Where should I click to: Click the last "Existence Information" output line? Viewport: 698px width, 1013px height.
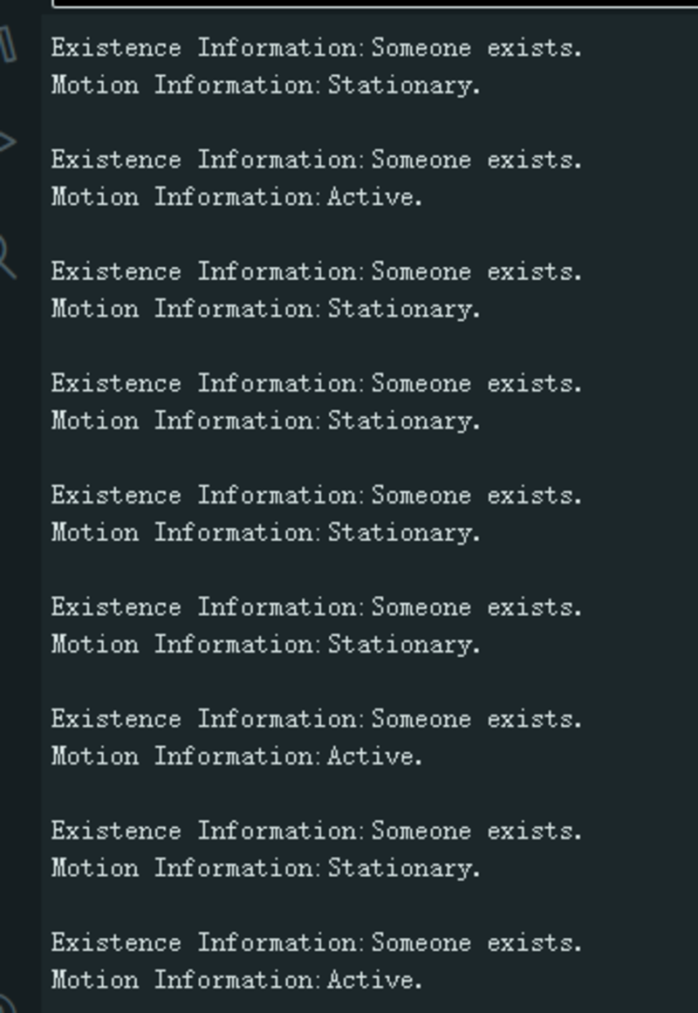(x=316, y=943)
